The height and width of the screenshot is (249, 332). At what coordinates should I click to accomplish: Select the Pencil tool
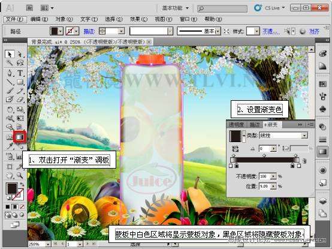pos(20,91)
